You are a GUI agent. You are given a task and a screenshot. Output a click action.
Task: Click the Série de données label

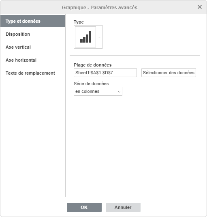coord(91,84)
